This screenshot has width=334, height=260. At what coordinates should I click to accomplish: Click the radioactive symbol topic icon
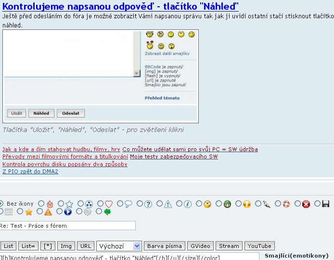[89, 204]
